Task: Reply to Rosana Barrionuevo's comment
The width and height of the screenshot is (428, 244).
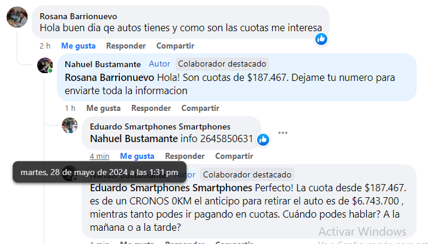Action: 126,46
